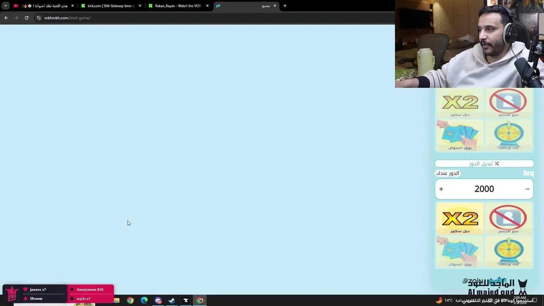Use the active دبل سكور X2 power-up in the lower set
Image resolution: width=544 pixels, height=306 pixels.
(x=460, y=218)
